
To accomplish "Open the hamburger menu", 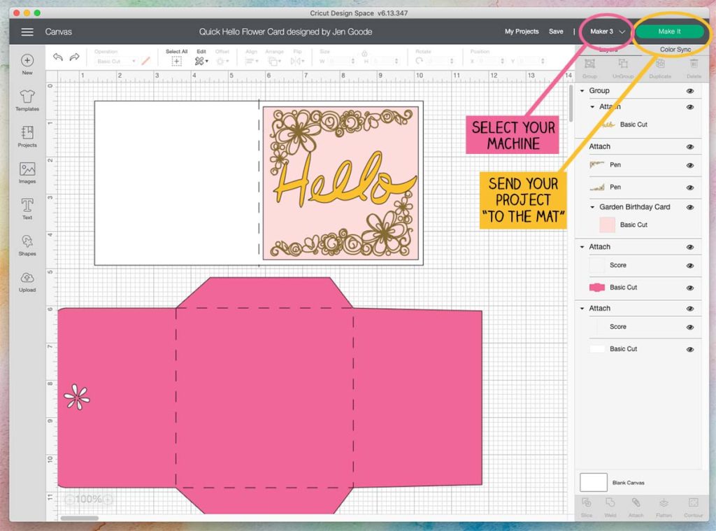I will tap(27, 31).
